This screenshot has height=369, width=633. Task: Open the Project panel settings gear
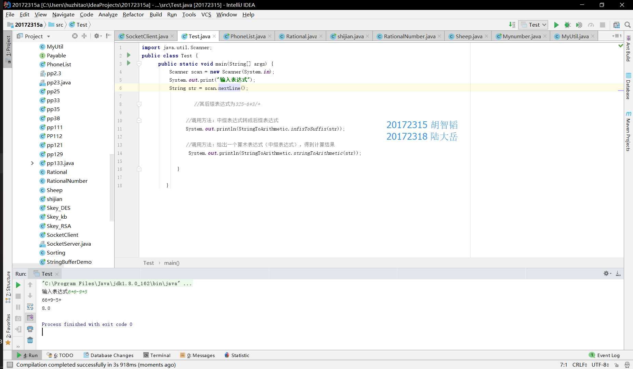tap(98, 36)
